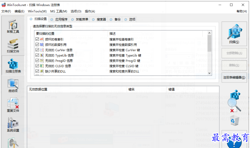Click the text 搜索并检查 CLSID 键

[124, 66]
